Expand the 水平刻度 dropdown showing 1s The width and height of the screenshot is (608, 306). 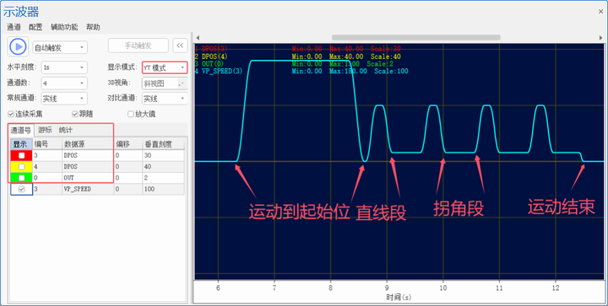tap(64, 67)
